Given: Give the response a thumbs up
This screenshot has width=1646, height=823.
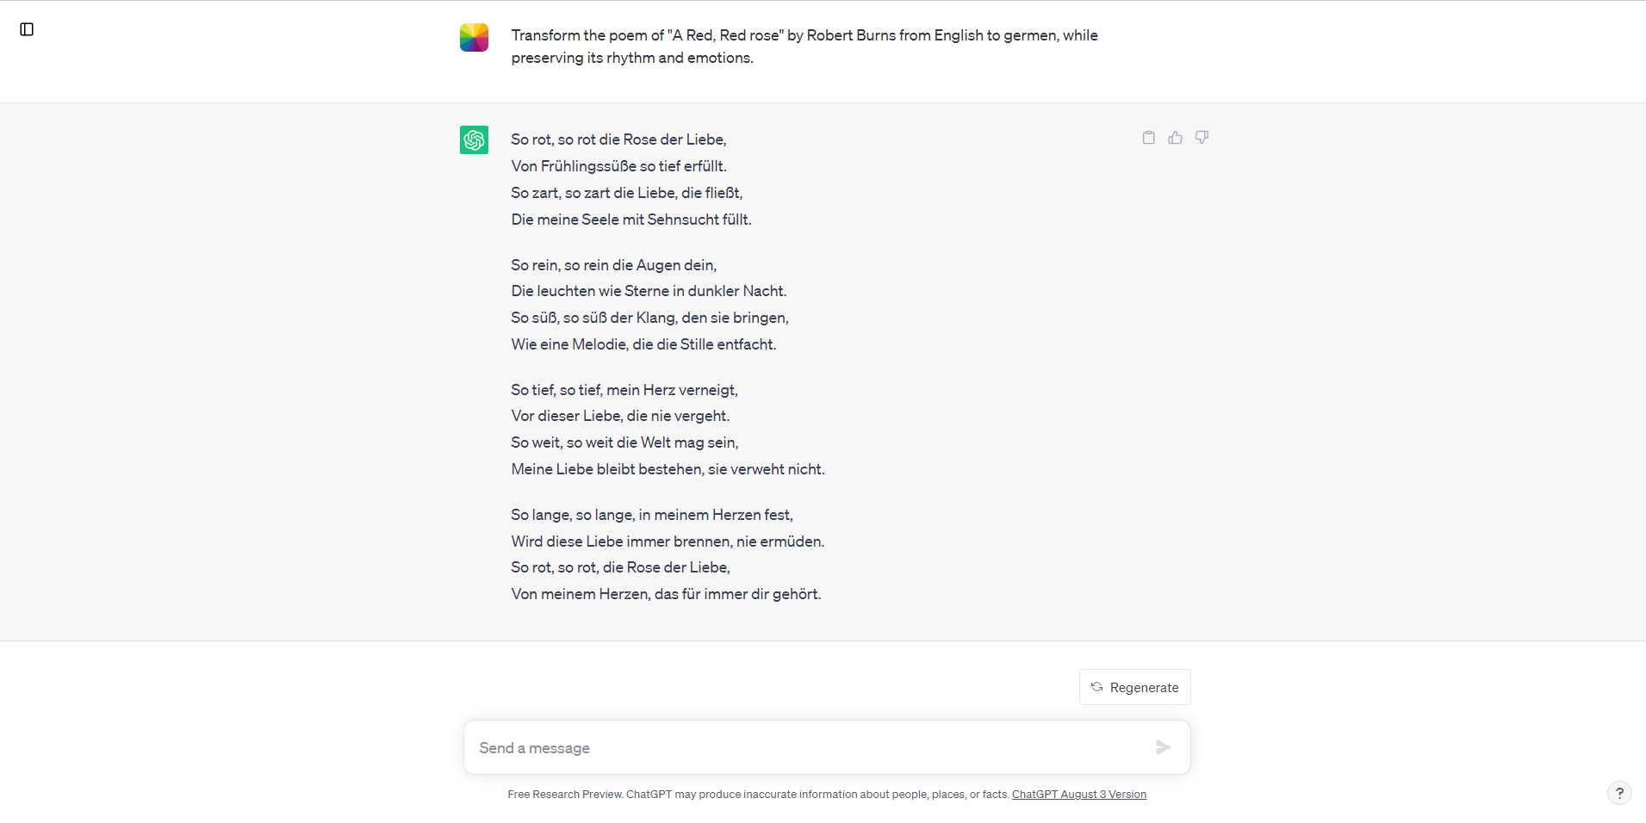Looking at the screenshot, I should (x=1175, y=138).
